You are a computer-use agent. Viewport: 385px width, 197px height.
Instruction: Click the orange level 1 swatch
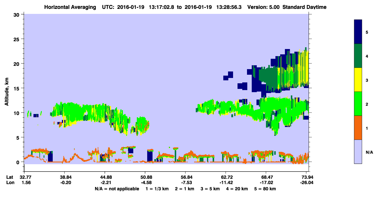pyautogui.click(x=358, y=128)
